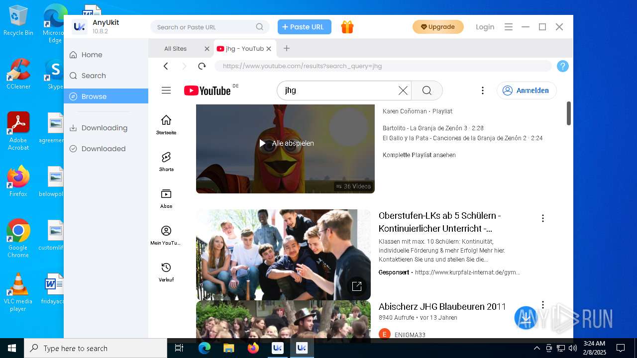Click the taskbar Type here to search box
This screenshot has width=637, height=358.
click(96, 348)
